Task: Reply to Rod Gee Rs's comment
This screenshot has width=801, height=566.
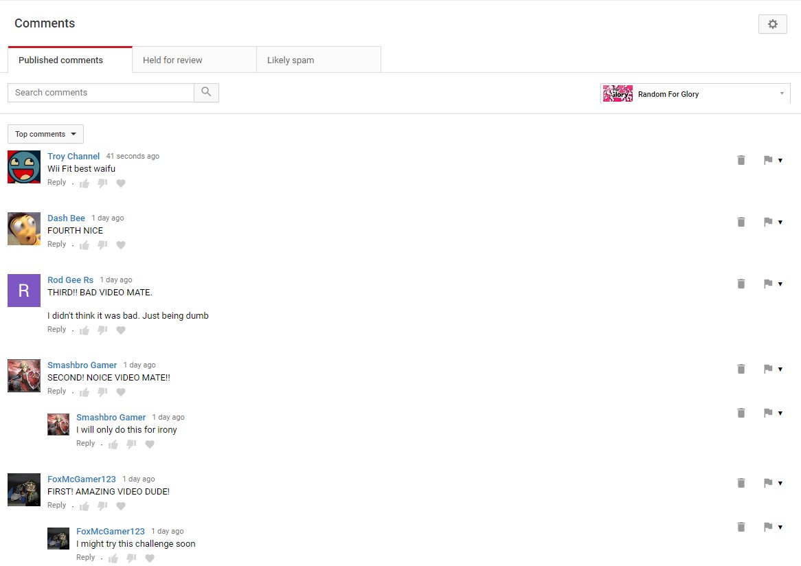Action: click(x=57, y=330)
